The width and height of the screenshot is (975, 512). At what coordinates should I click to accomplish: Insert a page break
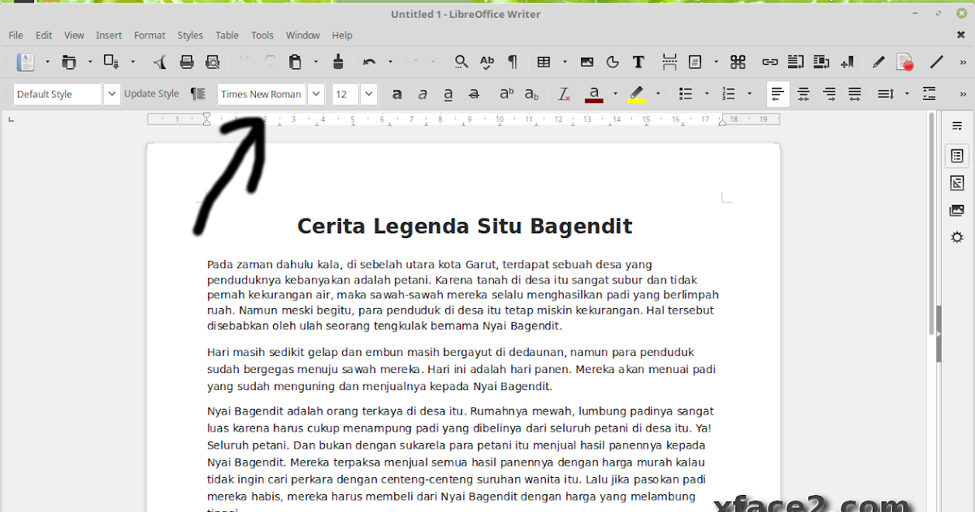[669, 61]
